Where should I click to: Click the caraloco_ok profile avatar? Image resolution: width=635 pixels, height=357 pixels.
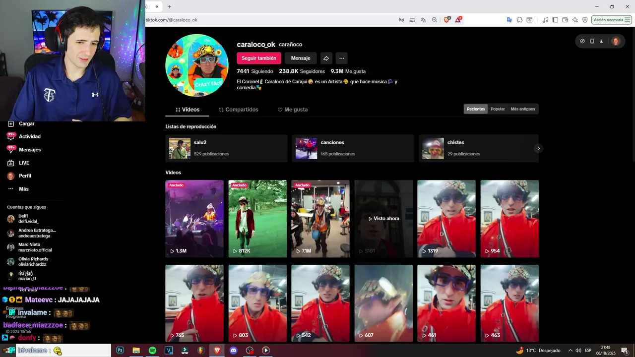tap(197, 65)
